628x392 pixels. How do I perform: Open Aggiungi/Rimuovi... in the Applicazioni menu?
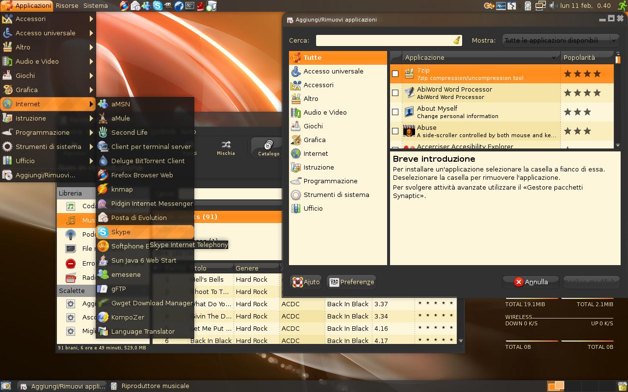coord(48,175)
